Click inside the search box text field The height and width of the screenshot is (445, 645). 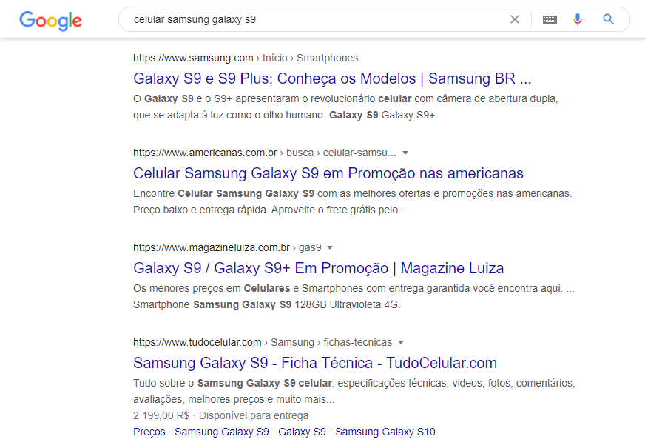pos(313,19)
